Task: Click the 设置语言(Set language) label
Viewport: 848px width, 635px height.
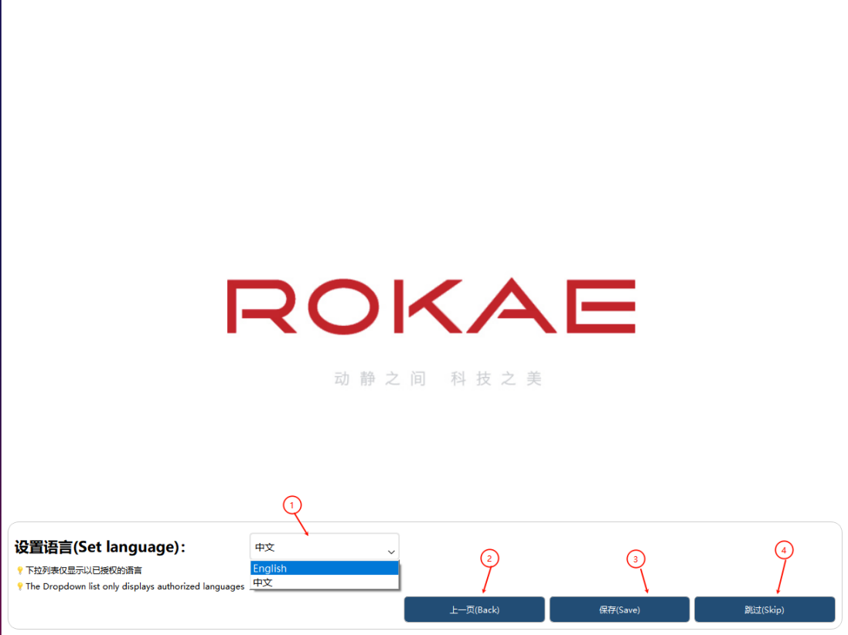Action: coord(100,547)
